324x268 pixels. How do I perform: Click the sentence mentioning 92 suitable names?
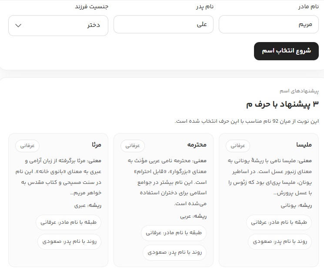tap(247, 121)
